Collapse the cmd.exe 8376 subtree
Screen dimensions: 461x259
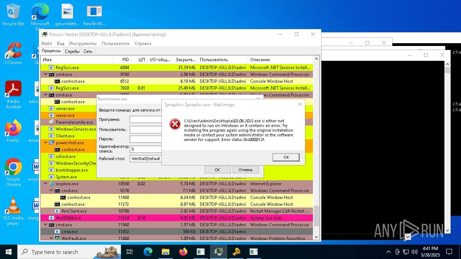[52, 191]
